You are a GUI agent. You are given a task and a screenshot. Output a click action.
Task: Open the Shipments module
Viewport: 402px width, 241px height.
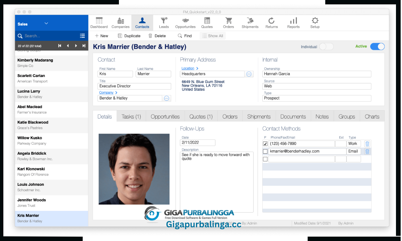(250, 23)
